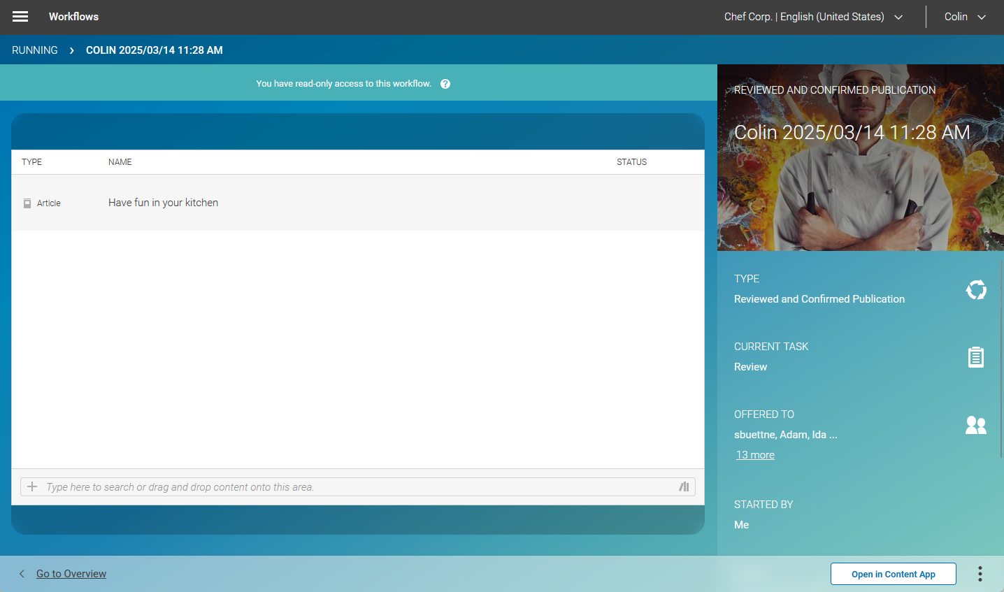This screenshot has height=592, width=1004.
Task: Open the hamburger navigation menu
Action: (x=20, y=16)
